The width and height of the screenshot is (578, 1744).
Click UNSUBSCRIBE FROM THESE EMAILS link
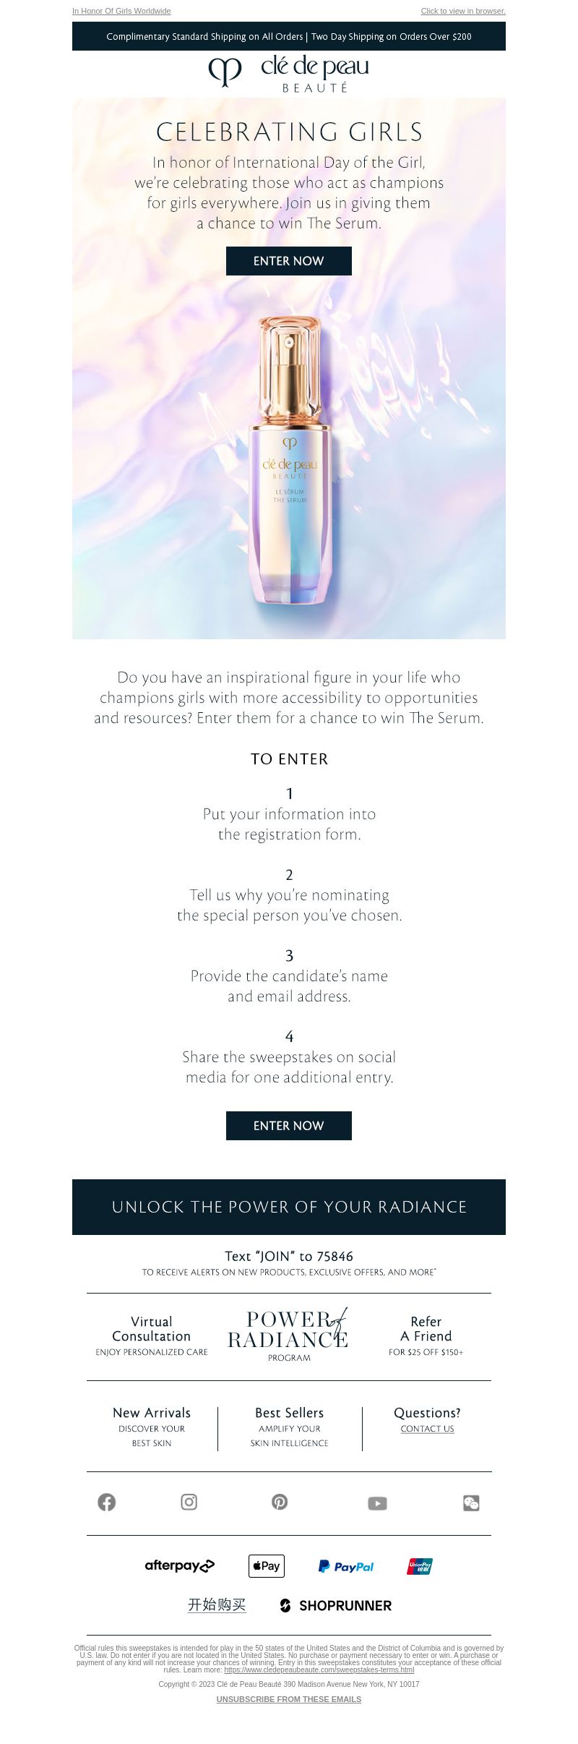click(289, 1699)
